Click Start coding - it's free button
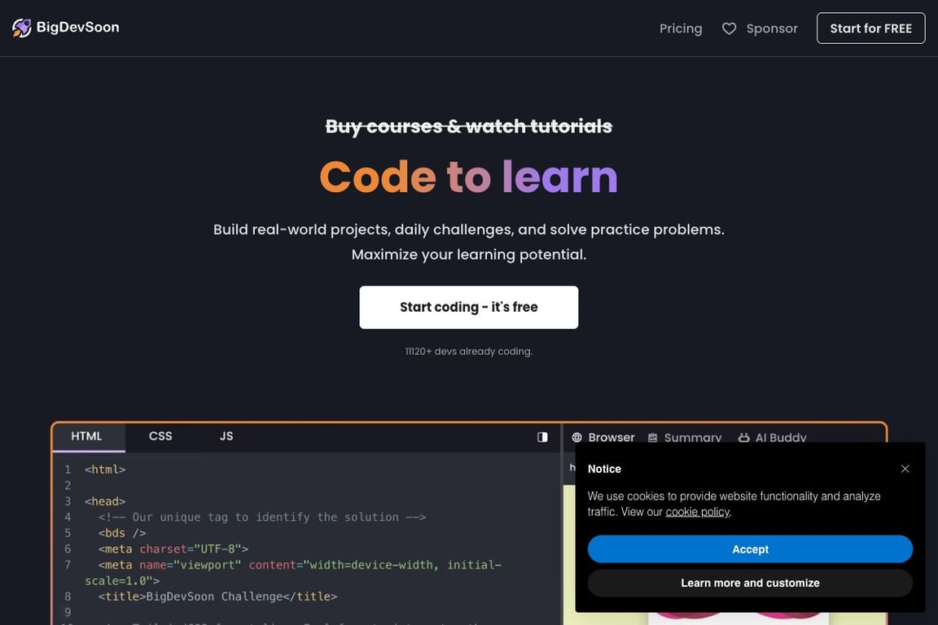The width and height of the screenshot is (938, 625). click(468, 308)
